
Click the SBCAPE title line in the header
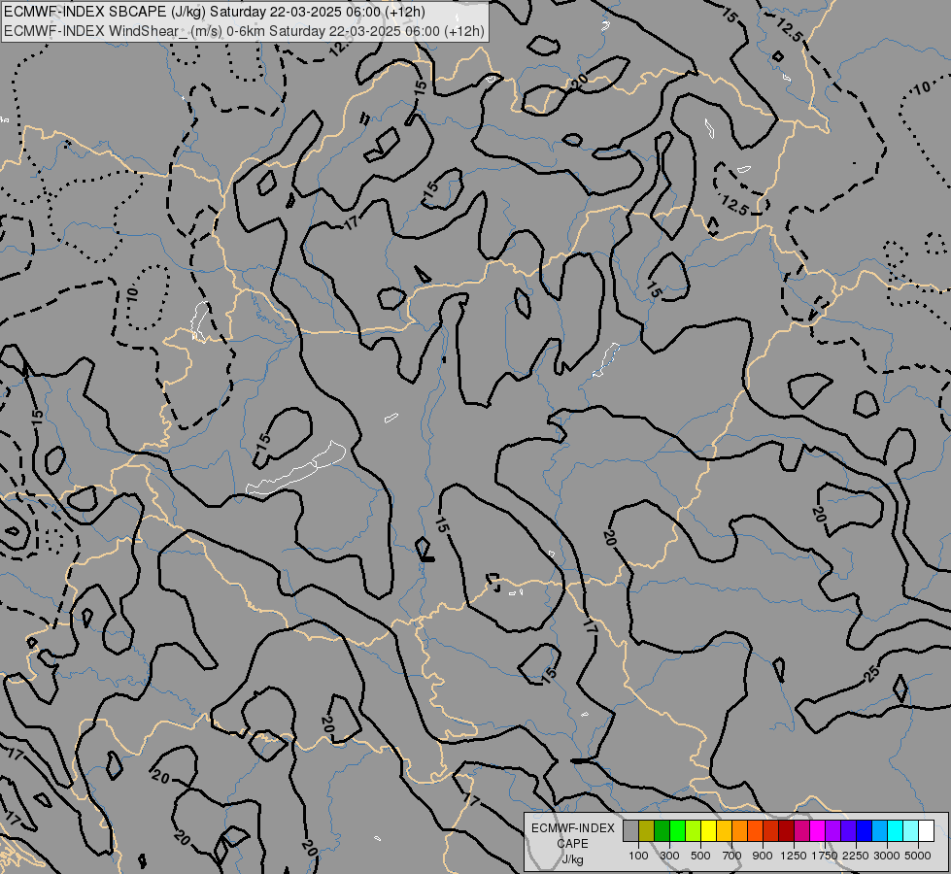[214, 12]
